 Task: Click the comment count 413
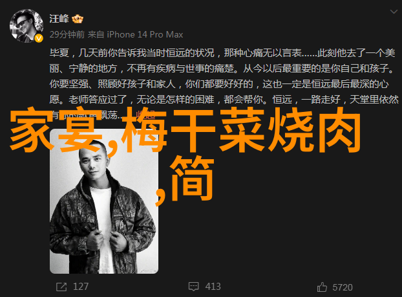coord(213,287)
